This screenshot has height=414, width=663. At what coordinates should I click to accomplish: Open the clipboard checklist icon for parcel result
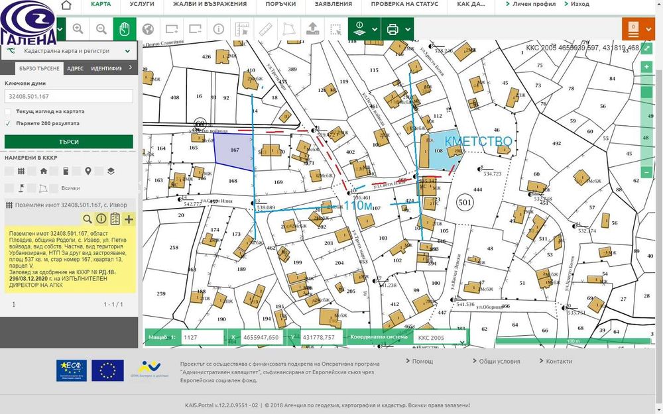(x=115, y=219)
